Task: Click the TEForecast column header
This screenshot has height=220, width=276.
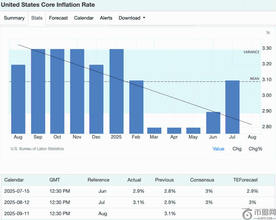Action: (x=246, y=180)
